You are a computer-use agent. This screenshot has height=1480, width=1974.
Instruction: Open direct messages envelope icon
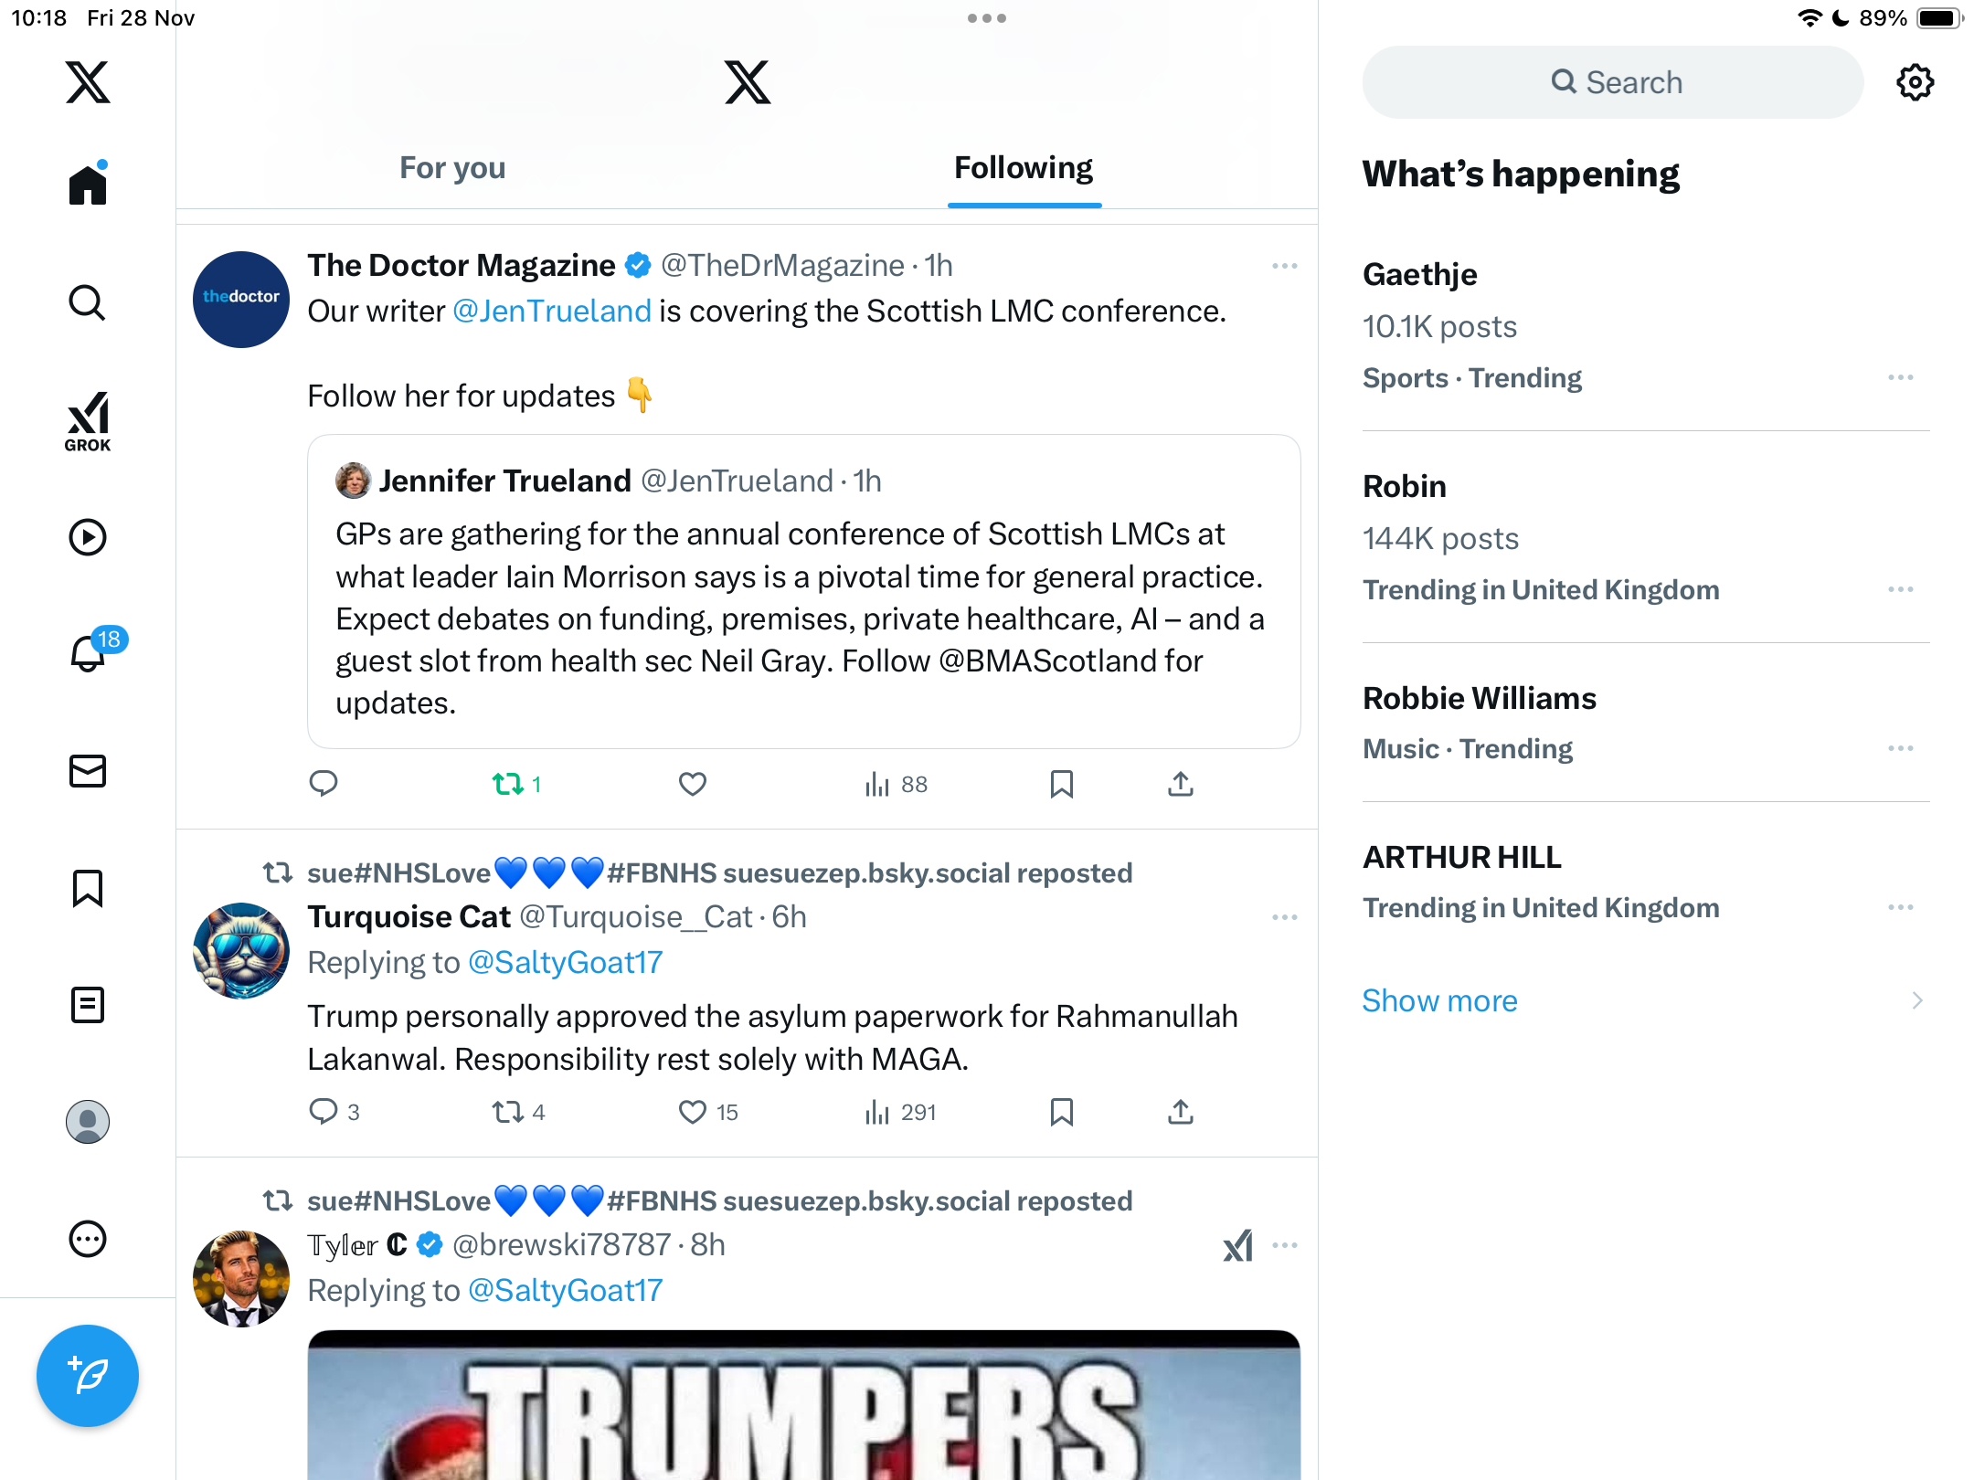click(x=88, y=771)
